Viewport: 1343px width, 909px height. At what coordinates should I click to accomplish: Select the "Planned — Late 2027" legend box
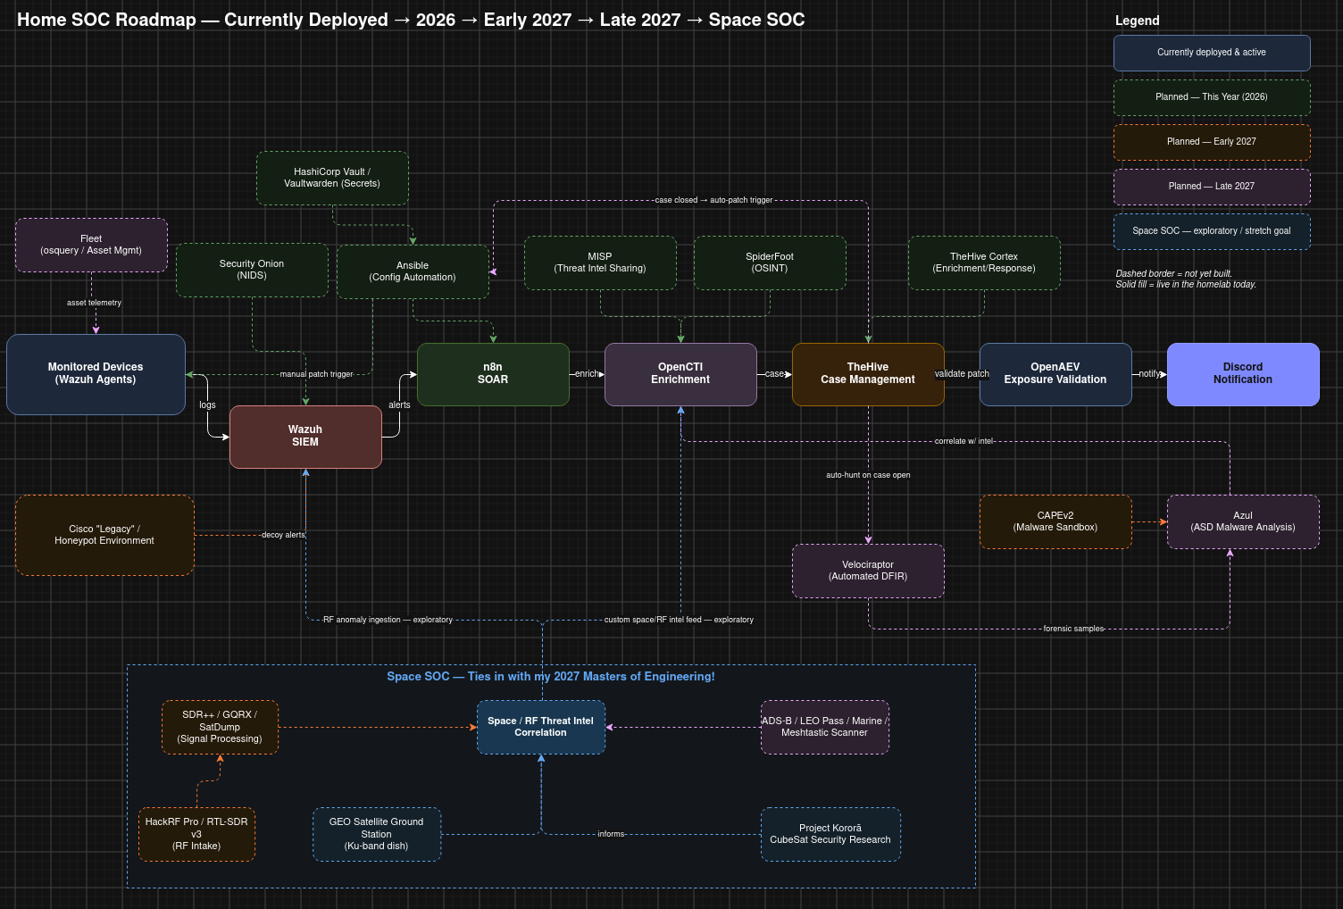pos(1212,187)
